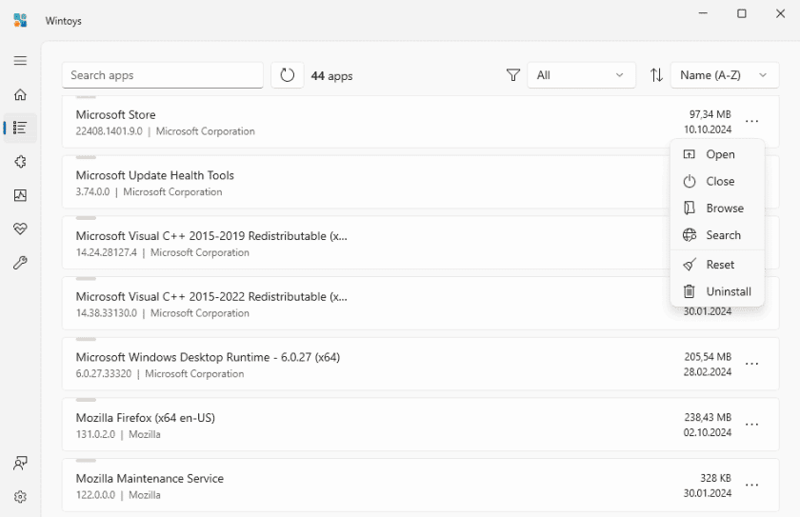This screenshot has width=800, height=517.
Task: Open the hamburger navigation menu
Action: (x=20, y=61)
